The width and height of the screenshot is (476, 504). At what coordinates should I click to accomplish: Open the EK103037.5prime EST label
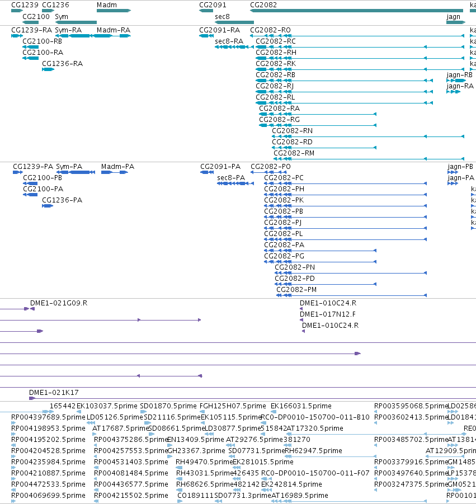(107, 406)
